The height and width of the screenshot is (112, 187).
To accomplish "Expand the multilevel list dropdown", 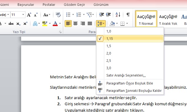I will (x=93, y=15).
